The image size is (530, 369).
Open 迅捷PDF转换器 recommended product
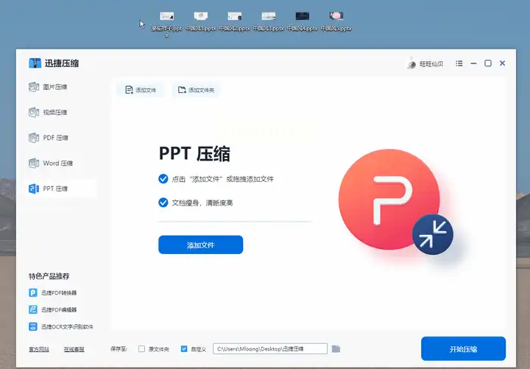click(x=53, y=292)
